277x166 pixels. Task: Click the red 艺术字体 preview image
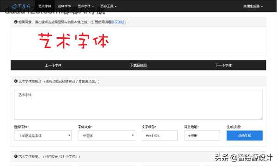73,41
